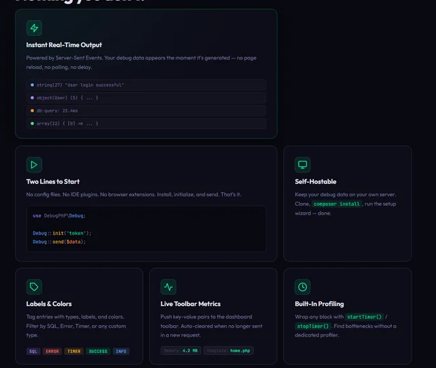Click the Template: home.php toolbar chip

228,351
